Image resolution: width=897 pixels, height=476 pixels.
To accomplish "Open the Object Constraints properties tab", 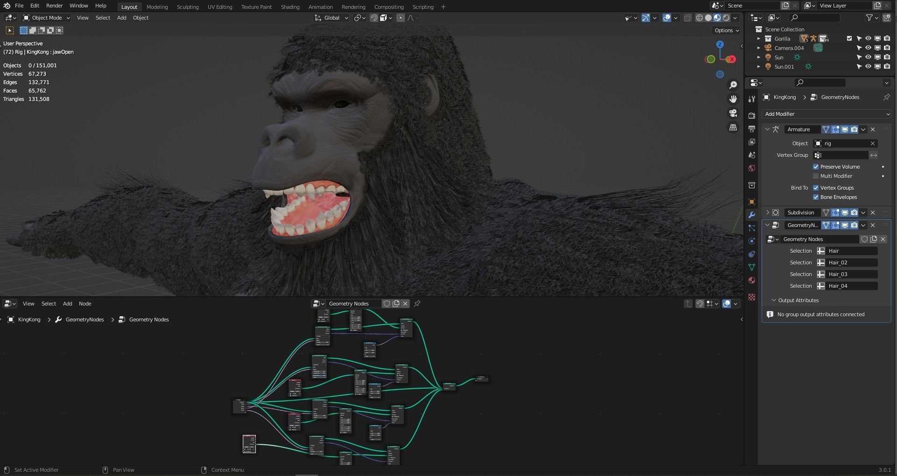I will tap(752, 254).
